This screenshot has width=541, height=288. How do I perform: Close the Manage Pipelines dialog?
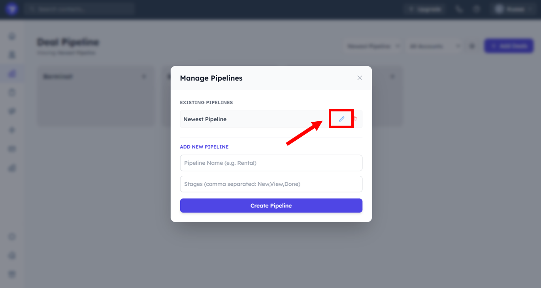(360, 78)
